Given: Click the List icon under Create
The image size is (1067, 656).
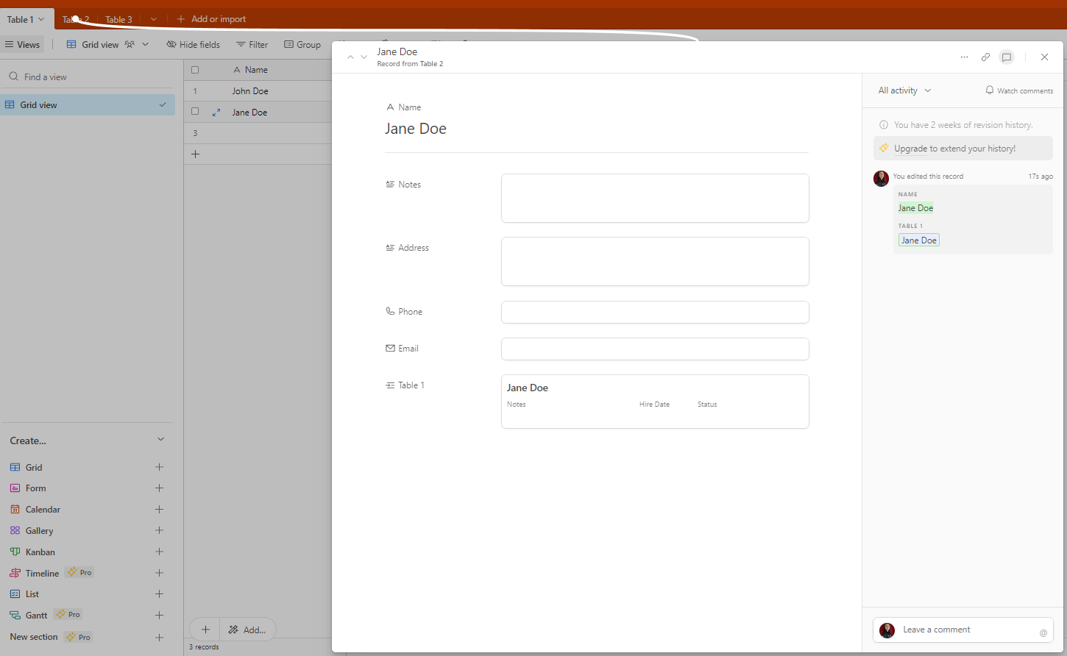Looking at the screenshot, I should coord(15,594).
